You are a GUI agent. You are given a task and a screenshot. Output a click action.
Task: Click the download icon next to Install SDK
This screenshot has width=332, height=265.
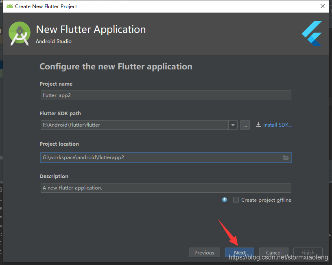pos(258,125)
